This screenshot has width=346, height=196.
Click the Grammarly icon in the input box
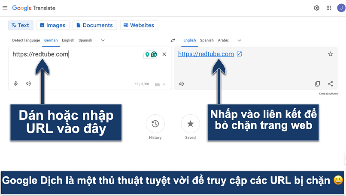pos(154,54)
